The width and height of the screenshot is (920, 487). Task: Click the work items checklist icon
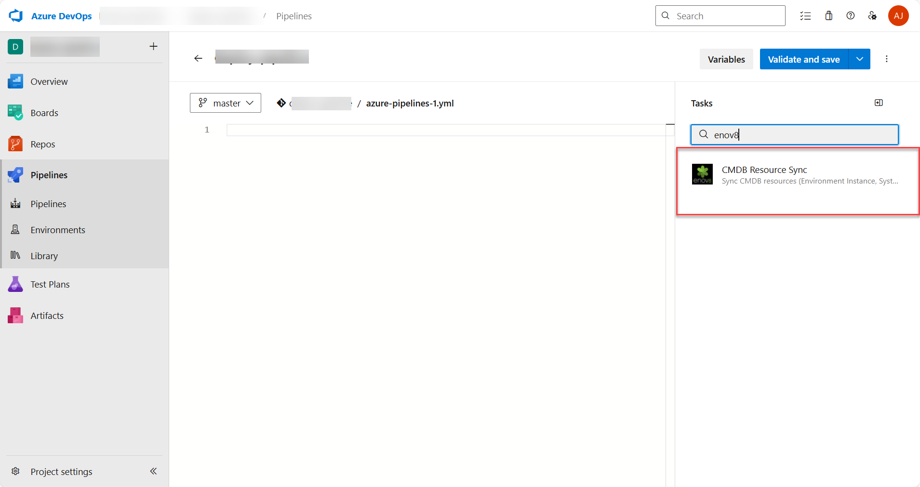[x=805, y=15]
